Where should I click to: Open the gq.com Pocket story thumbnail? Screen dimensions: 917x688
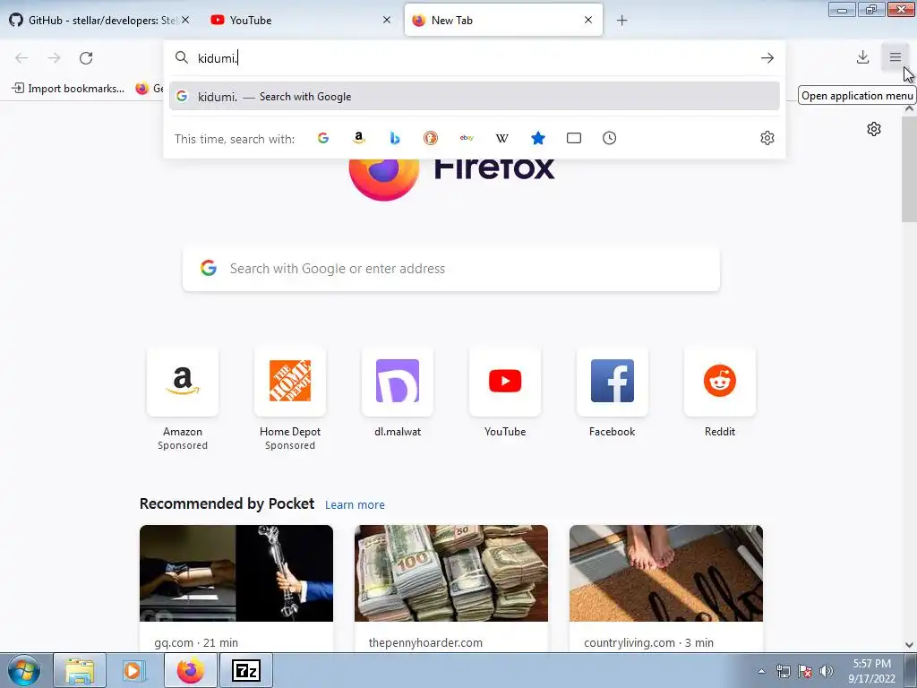tap(236, 573)
